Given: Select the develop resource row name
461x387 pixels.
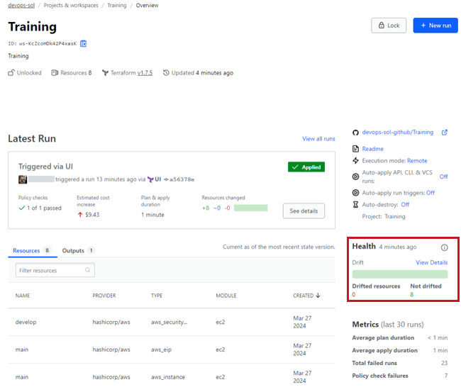Looking at the screenshot, I should point(26,322).
